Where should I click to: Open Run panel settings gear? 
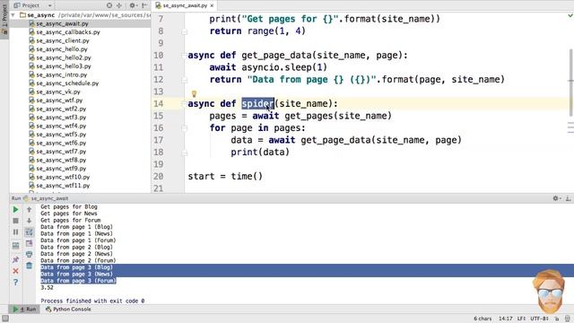coord(556,198)
